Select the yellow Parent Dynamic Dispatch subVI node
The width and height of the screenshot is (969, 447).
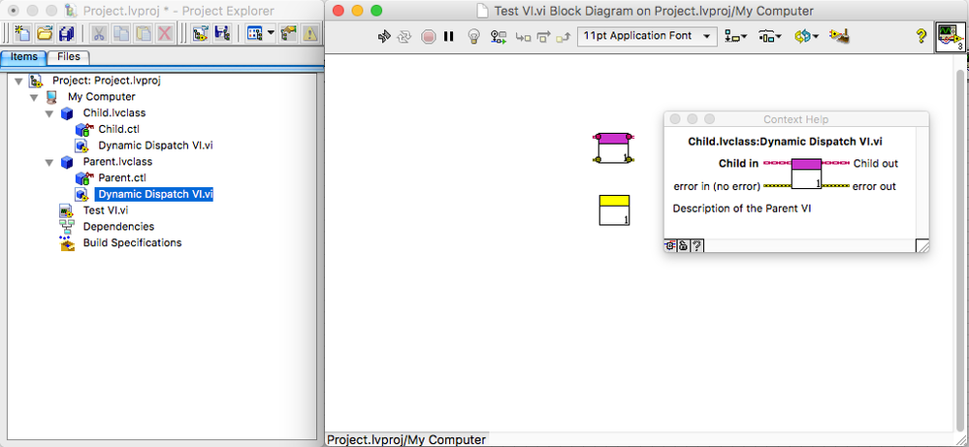[614, 209]
